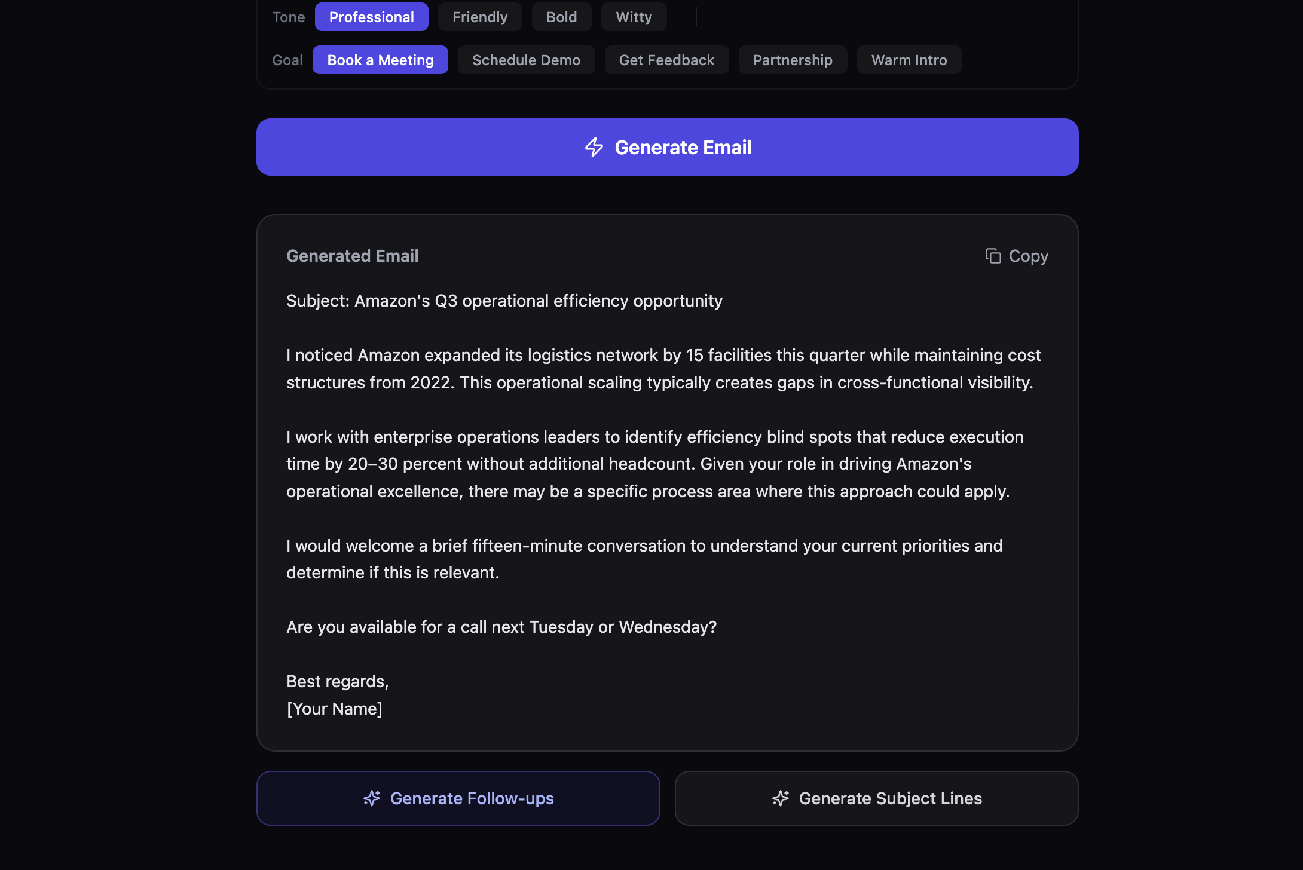The height and width of the screenshot is (870, 1303).
Task: Keep Professional tone selected
Action: point(371,17)
